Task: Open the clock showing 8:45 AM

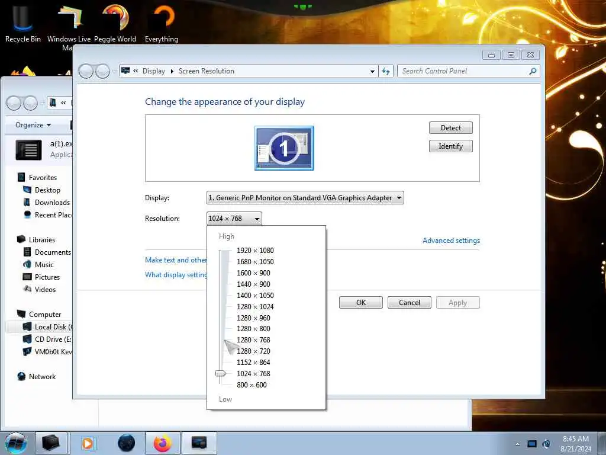Action: (575, 443)
